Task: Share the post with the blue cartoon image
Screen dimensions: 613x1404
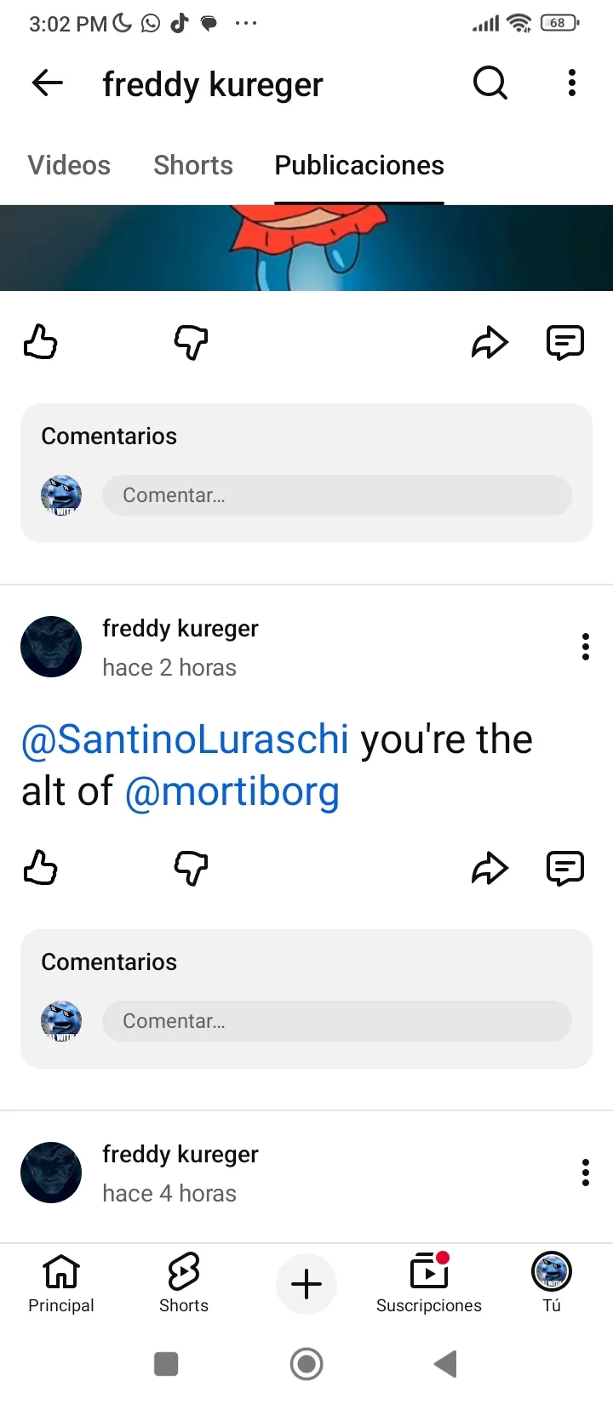Action: point(490,342)
